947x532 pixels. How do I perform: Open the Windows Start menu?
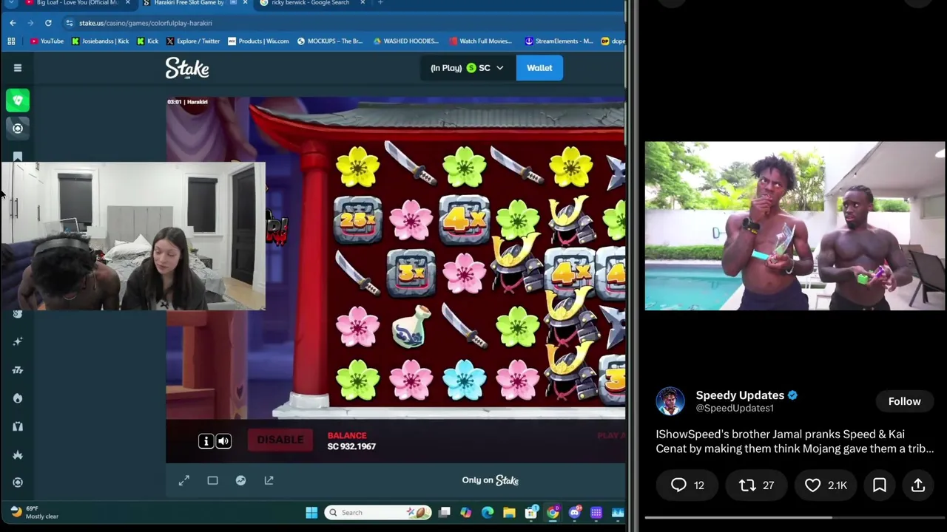[x=311, y=513]
